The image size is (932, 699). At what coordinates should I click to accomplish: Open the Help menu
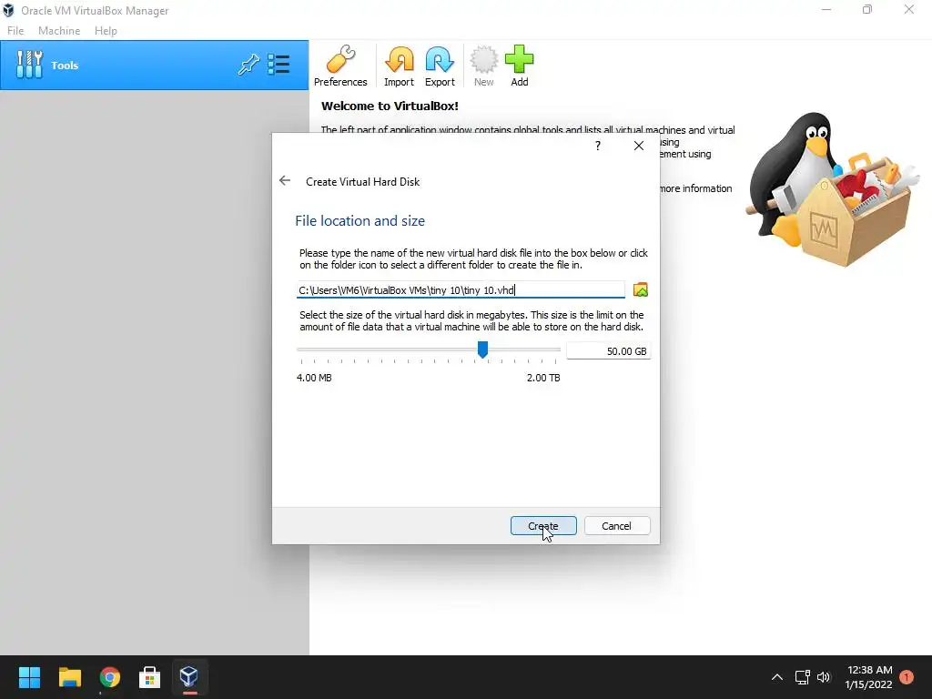point(106,31)
